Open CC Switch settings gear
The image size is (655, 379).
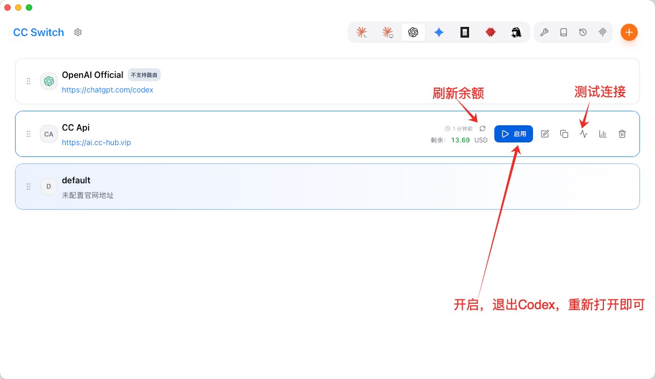pos(78,32)
